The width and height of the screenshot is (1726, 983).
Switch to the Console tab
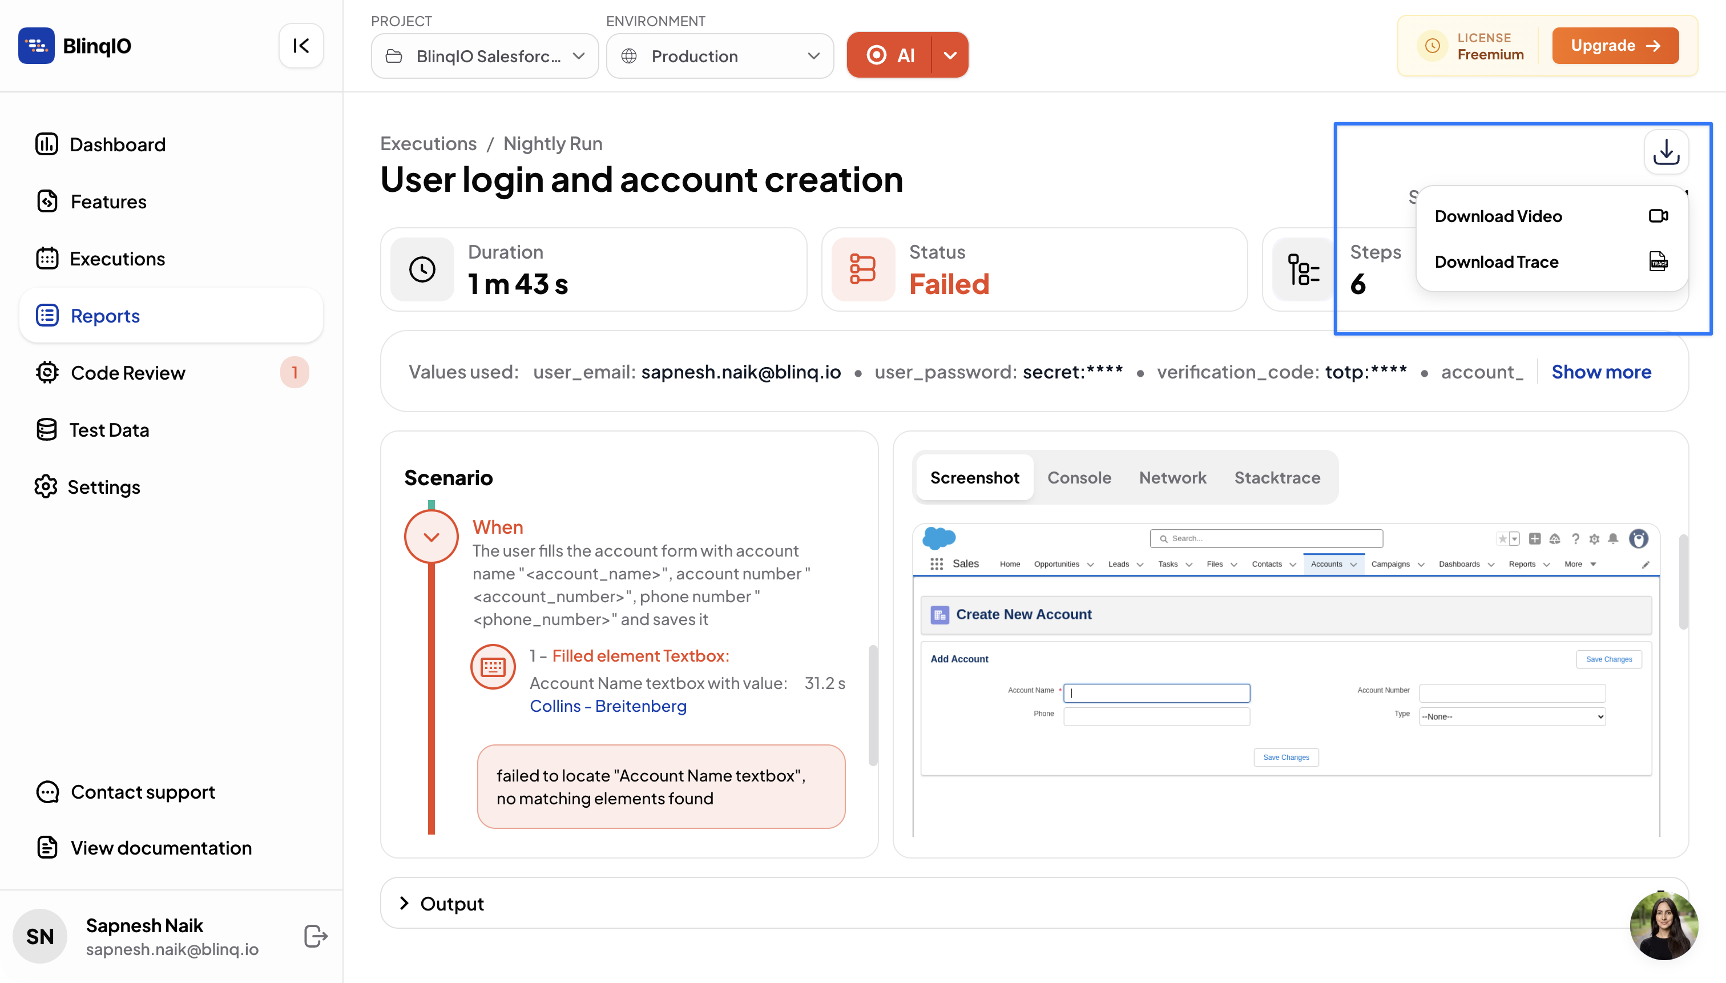point(1078,478)
